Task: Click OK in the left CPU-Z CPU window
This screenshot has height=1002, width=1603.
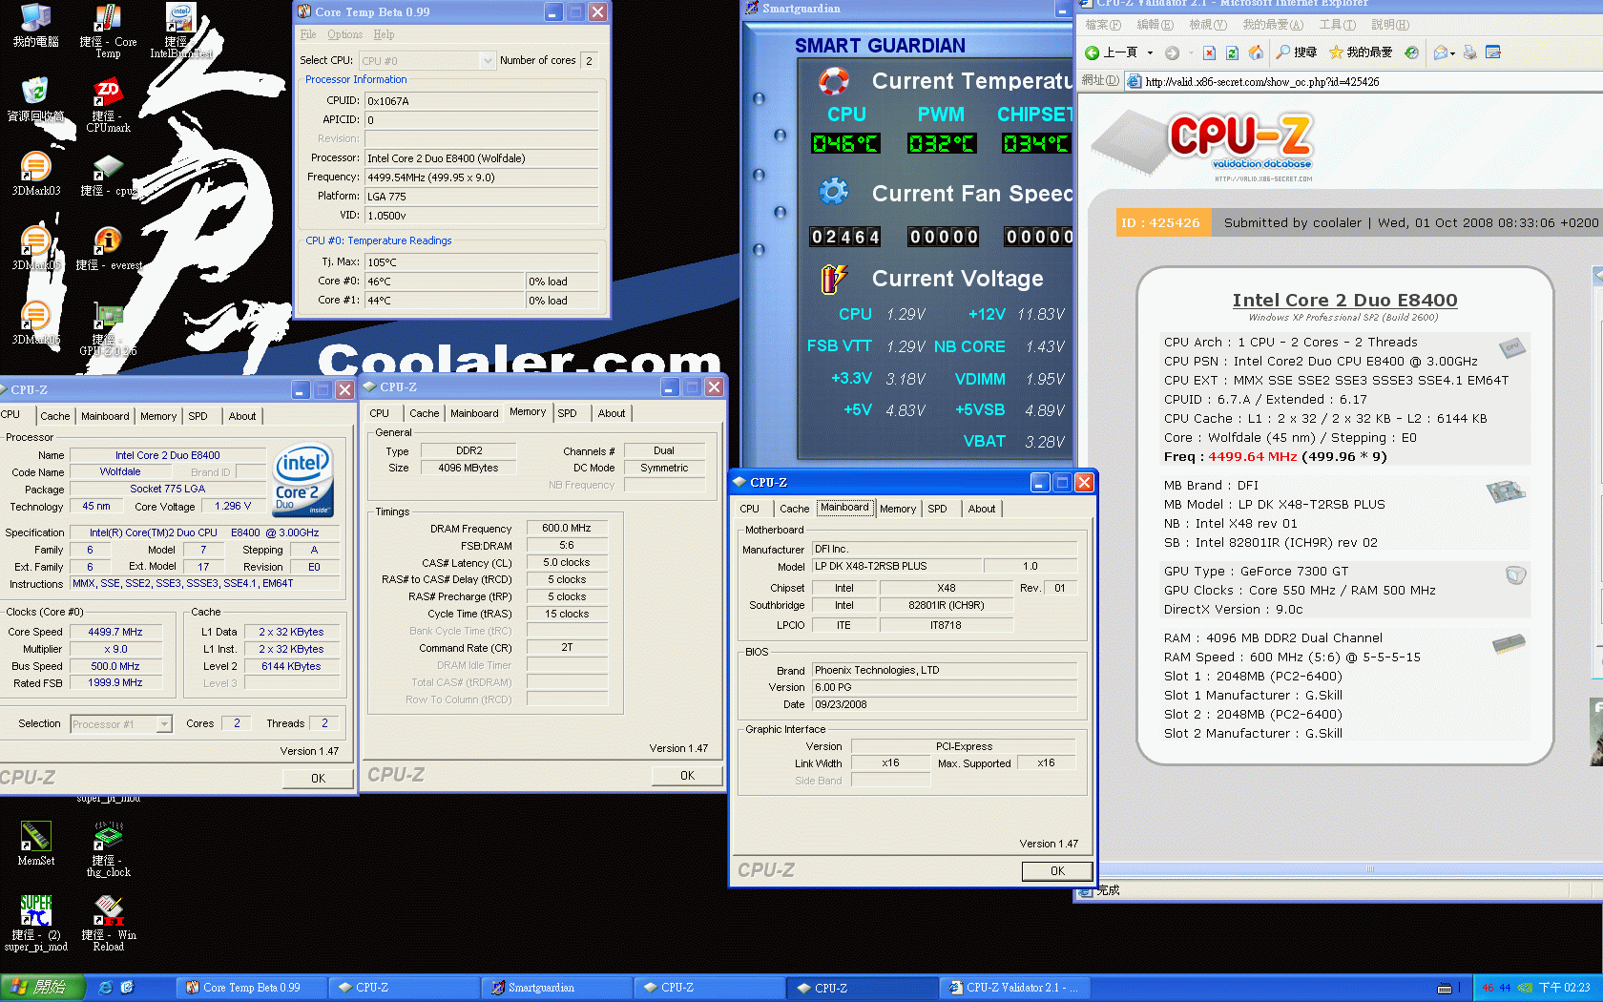Action: 318,779
